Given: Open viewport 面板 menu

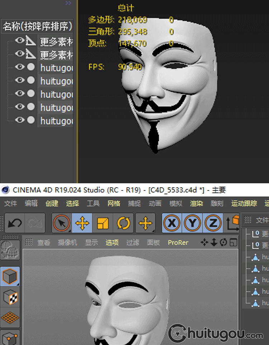Looking at the screenshot, I should [153, 243].
